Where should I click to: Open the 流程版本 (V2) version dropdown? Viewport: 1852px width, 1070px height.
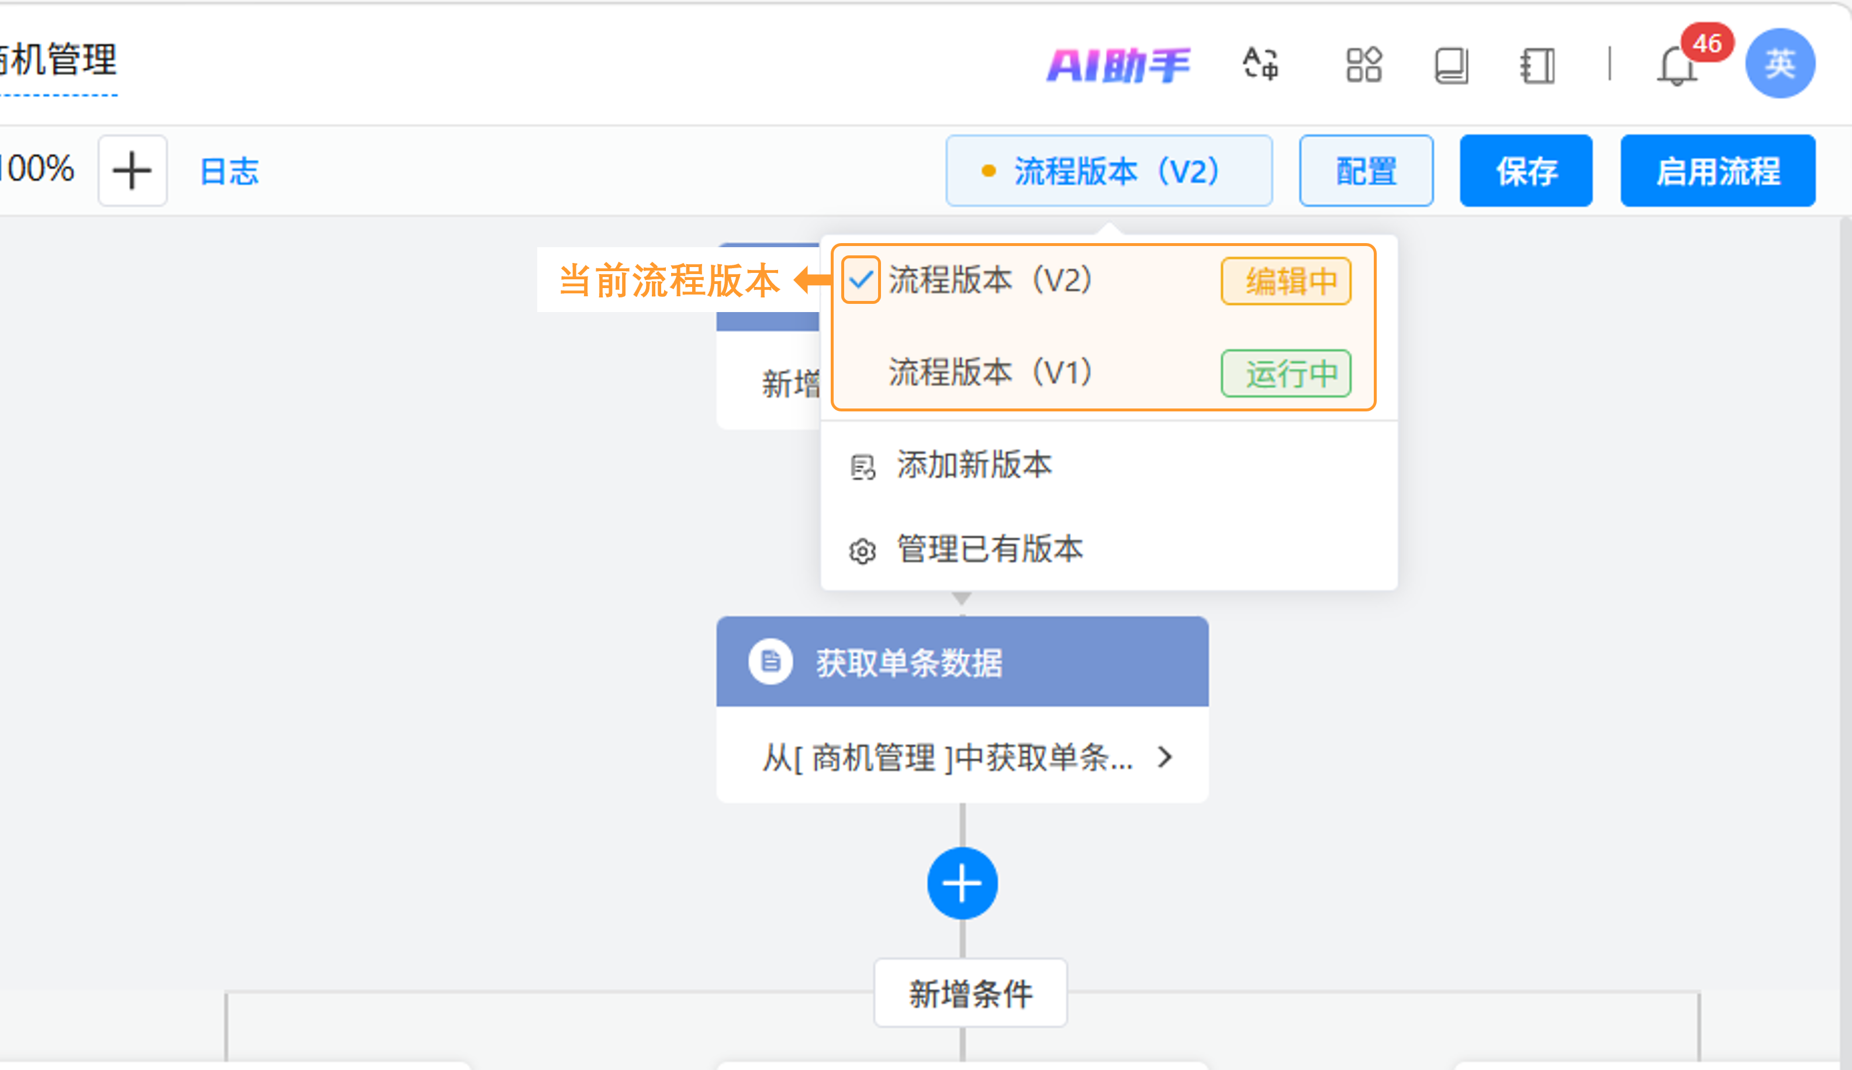click(x=1108, y=171)
